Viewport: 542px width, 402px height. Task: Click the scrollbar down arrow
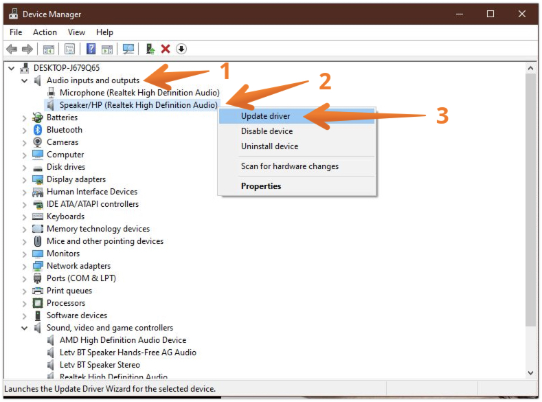(530, 373)
